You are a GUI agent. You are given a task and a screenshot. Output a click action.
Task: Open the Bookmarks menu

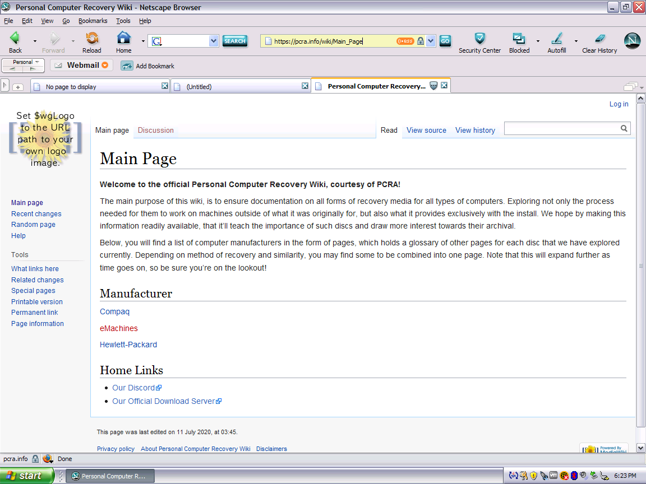93,21
